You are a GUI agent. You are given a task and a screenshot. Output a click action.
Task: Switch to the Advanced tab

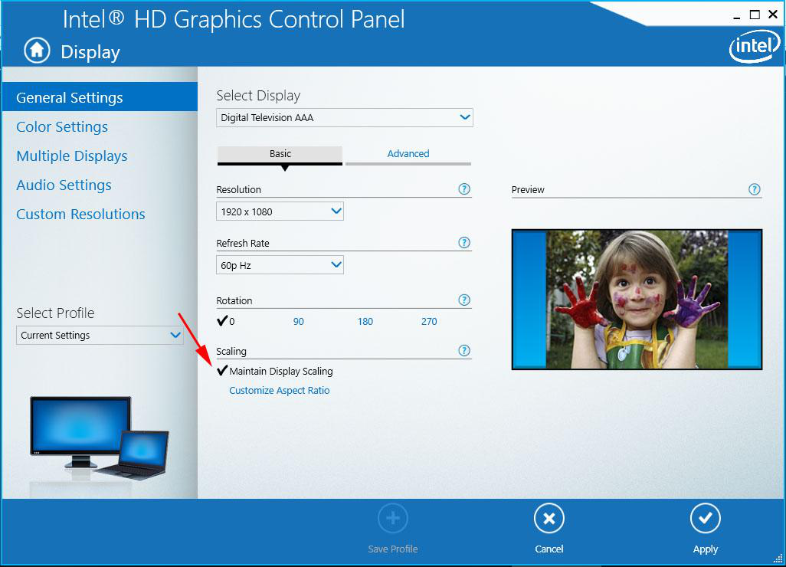tap(408, 155)
